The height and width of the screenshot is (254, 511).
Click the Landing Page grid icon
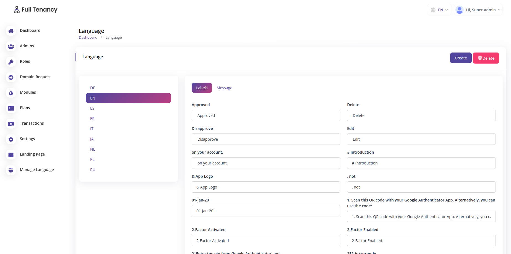click(x=11, y=155)
